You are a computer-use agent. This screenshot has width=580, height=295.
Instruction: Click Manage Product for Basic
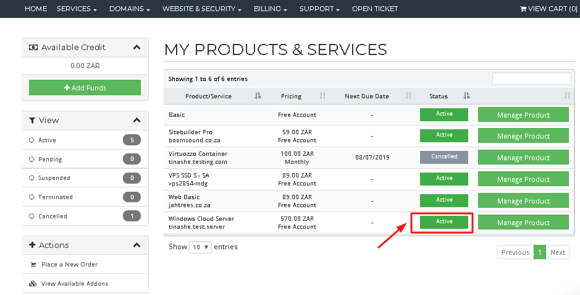[523, 115]
